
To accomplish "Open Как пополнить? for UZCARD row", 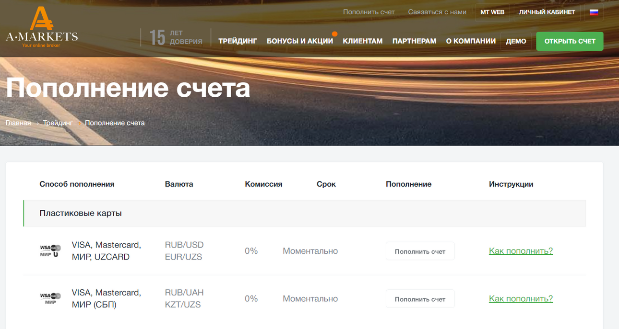I will [521, 251].
